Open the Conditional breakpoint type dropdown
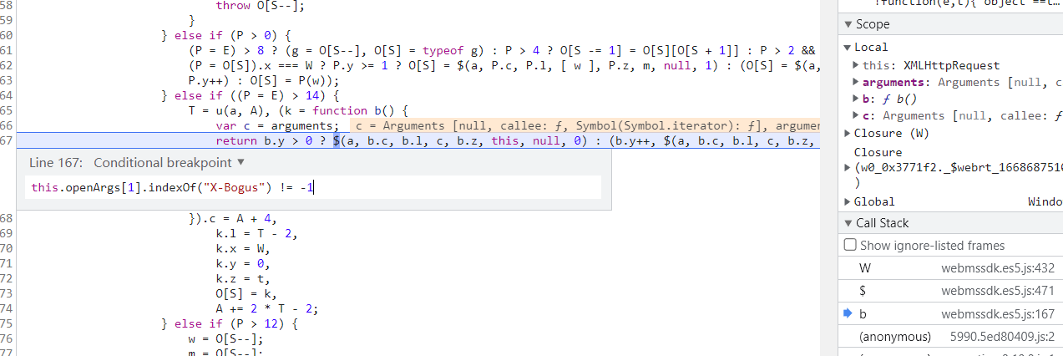Image resolution: width=1063 pixels, height=356 pixels. pyautogui.click(x=241, y=163)
